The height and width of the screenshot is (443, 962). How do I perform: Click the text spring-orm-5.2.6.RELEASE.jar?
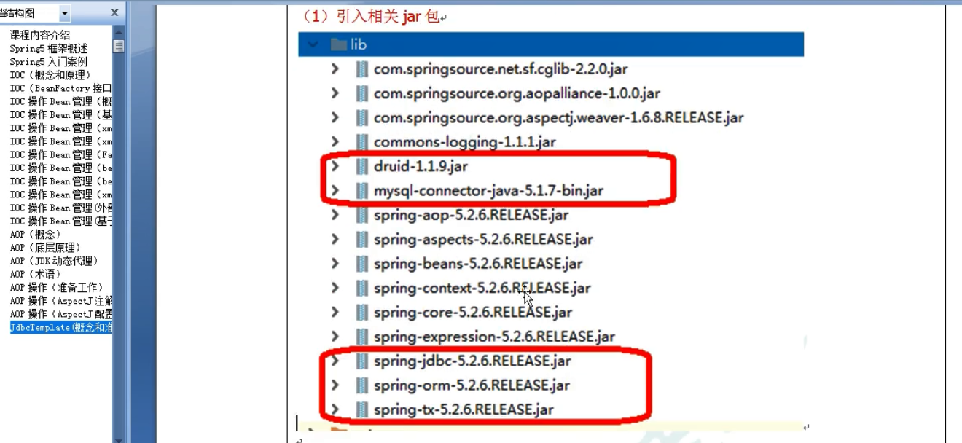click(472, 385)
